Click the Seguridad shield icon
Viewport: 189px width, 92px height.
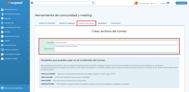(x=2, y=18)
